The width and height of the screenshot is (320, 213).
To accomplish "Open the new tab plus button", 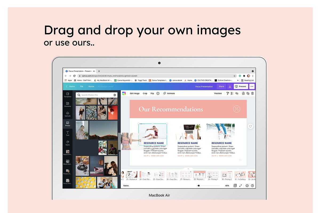I will point(99,71).
